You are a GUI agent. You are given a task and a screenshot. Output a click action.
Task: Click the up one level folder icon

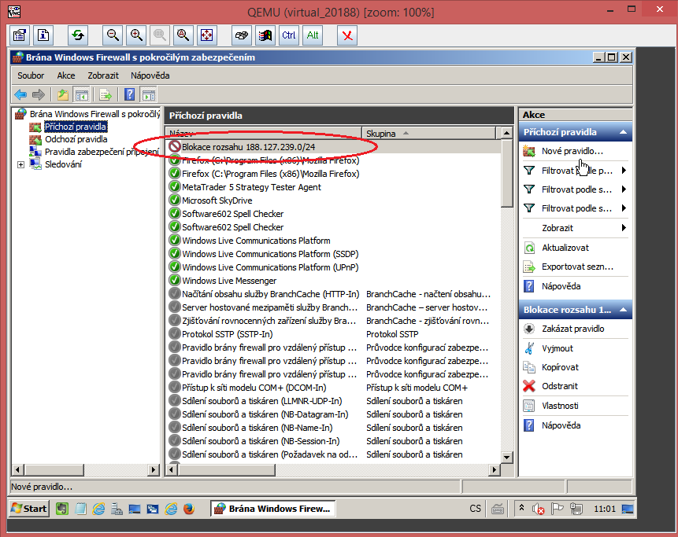point(63,94)
